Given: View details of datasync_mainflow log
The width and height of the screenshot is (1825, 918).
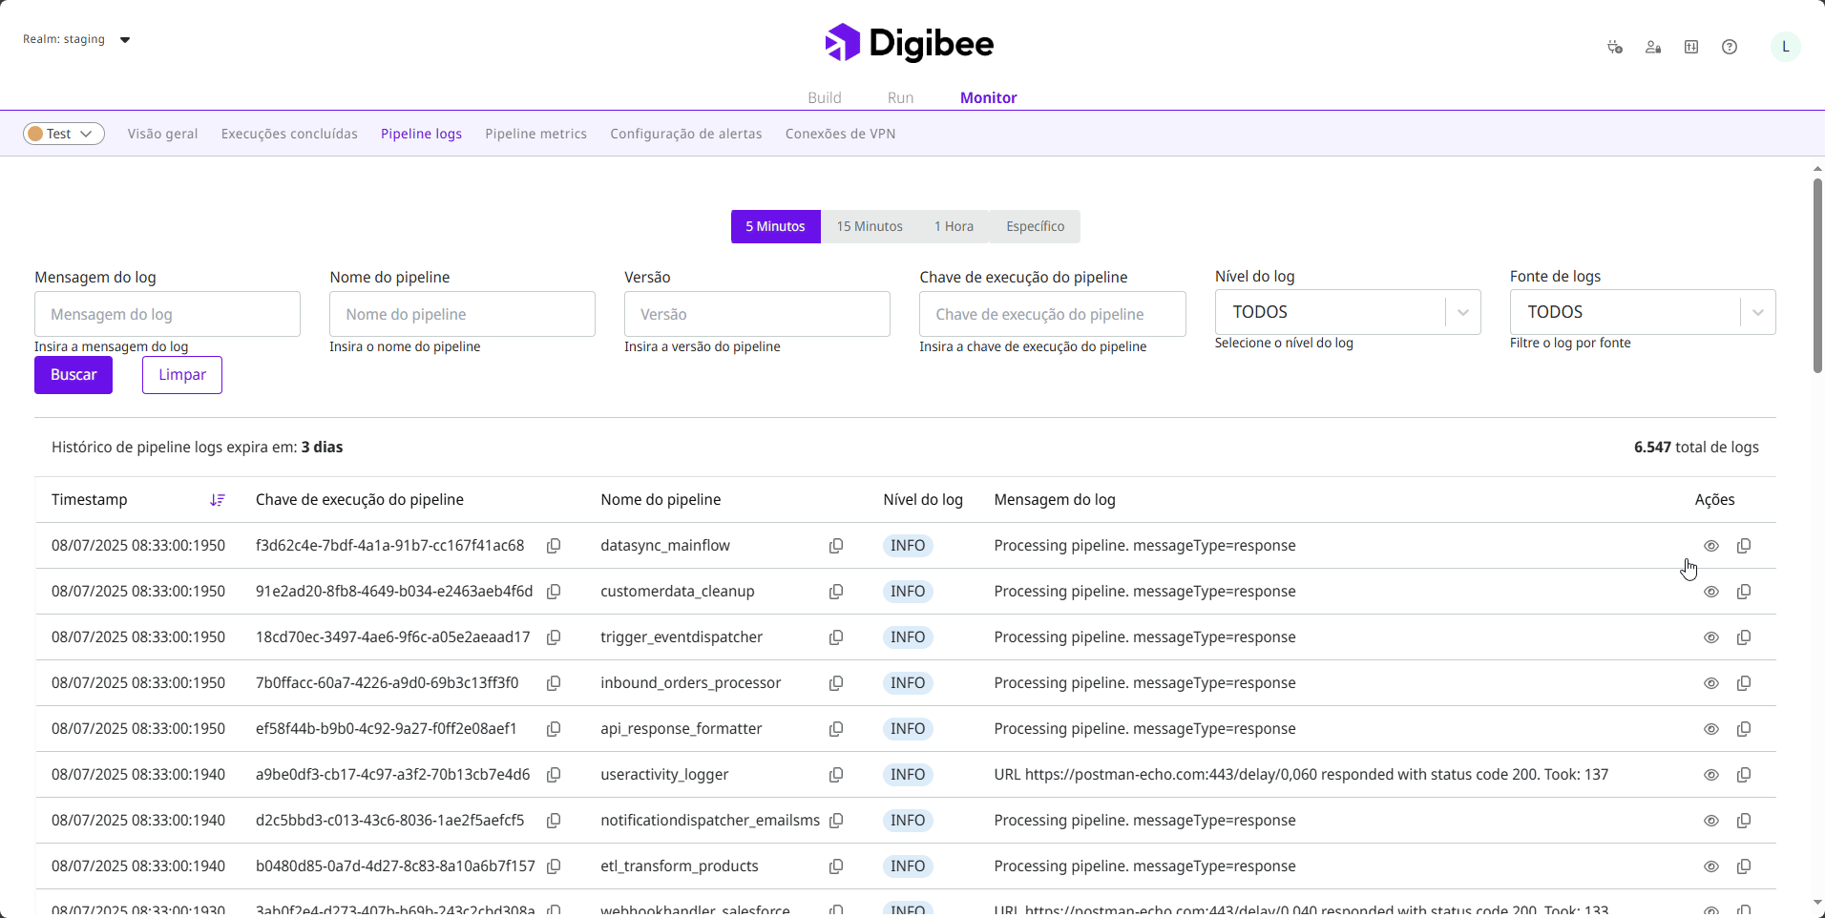Looking at the screenshot, I should (1711, 546).
